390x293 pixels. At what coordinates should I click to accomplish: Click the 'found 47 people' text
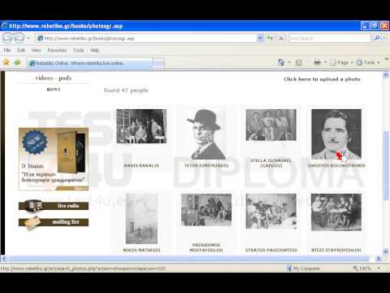126,90
